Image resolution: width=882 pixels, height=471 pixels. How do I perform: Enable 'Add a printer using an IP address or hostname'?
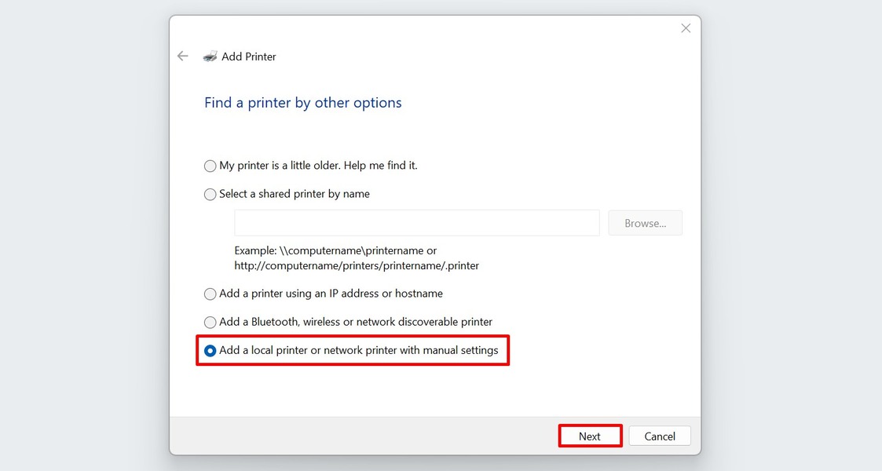(x=210, y=294)
